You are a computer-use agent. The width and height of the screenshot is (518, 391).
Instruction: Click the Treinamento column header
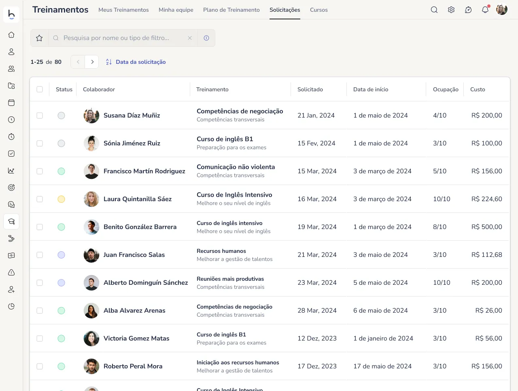click(212, 89)
